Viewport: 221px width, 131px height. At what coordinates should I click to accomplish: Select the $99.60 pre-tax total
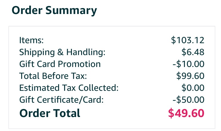(x=190, y=76)
